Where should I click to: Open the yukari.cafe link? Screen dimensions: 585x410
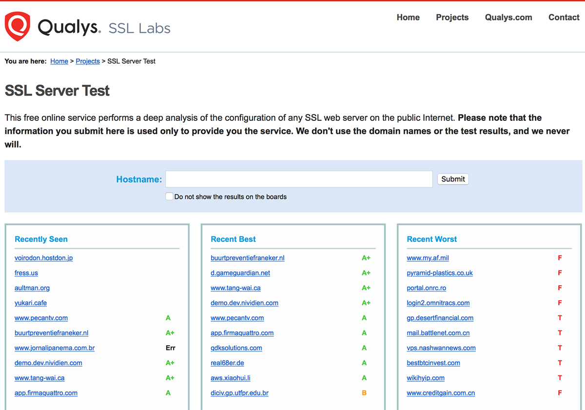[x=31, y=303]
